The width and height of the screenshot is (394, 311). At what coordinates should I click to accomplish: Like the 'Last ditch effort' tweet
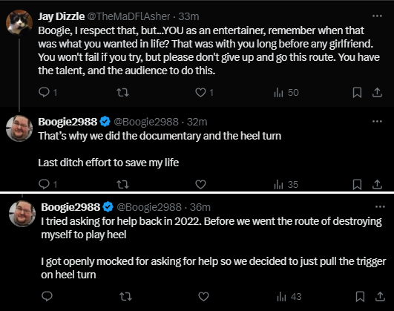(x=200, y=184)
